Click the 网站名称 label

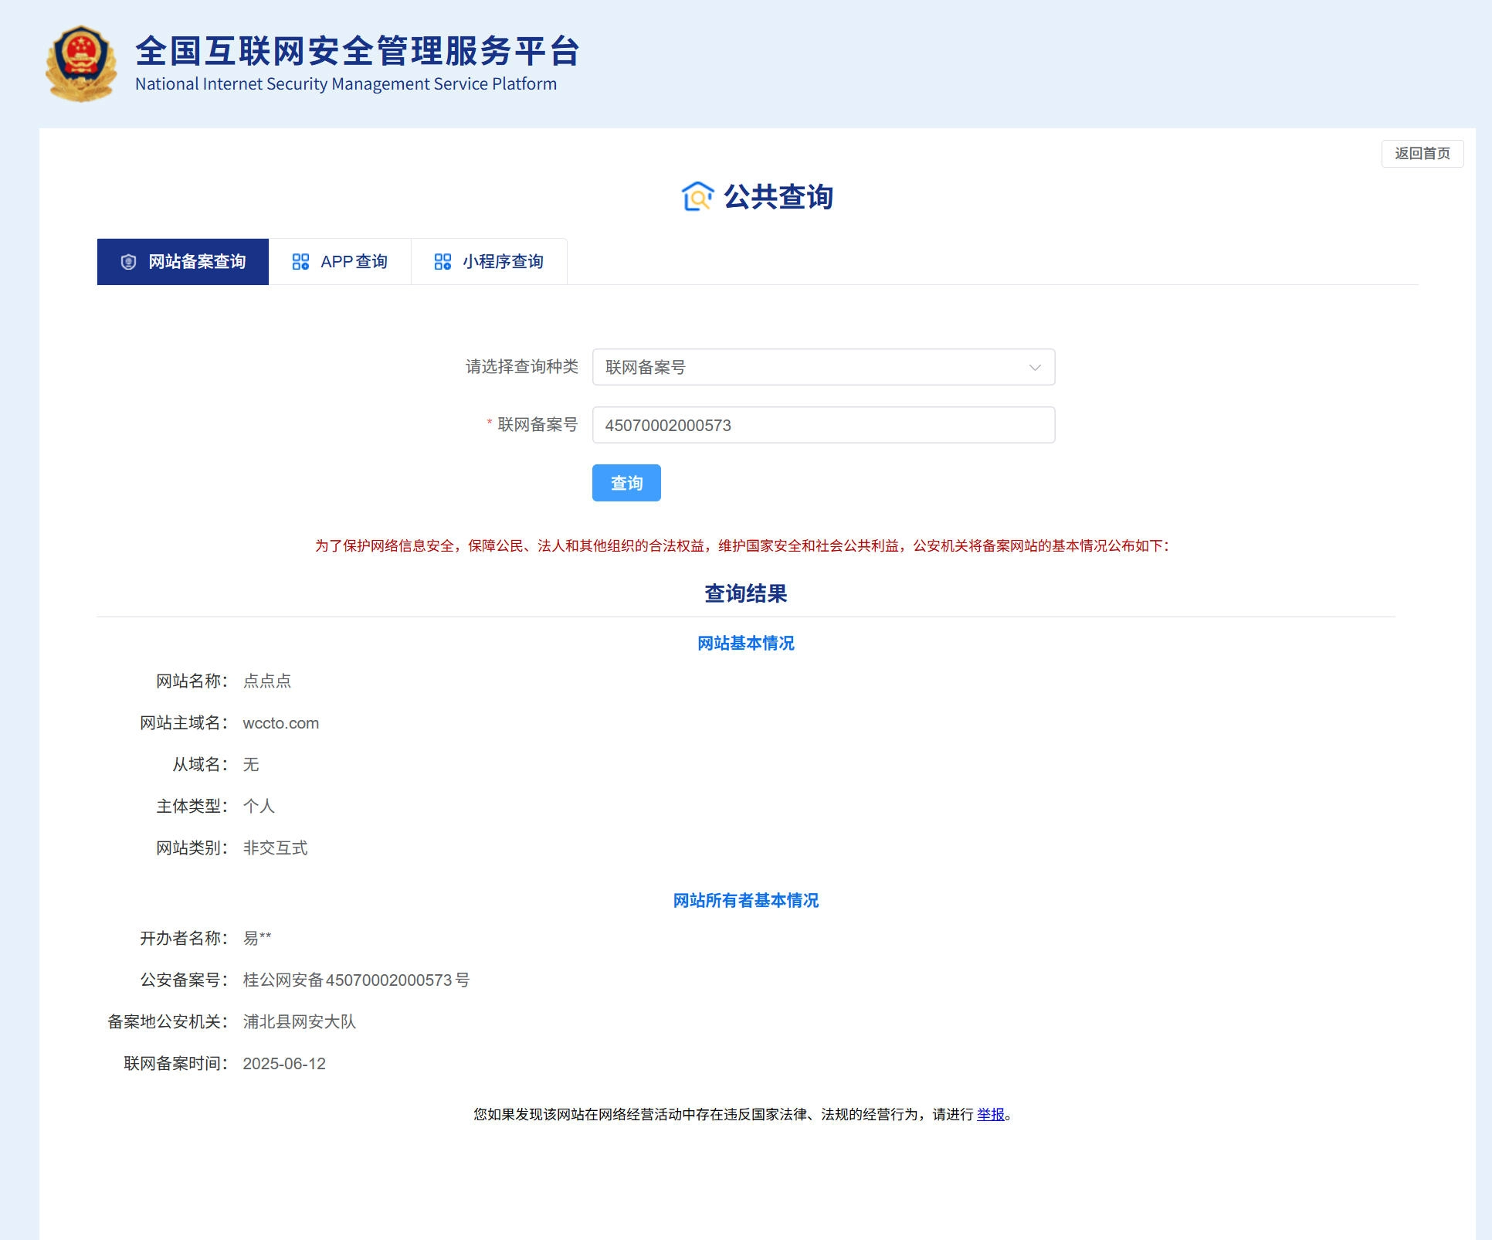point(192,681)
